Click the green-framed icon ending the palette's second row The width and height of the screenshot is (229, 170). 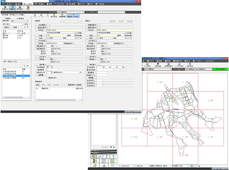[x=112, y=161]
